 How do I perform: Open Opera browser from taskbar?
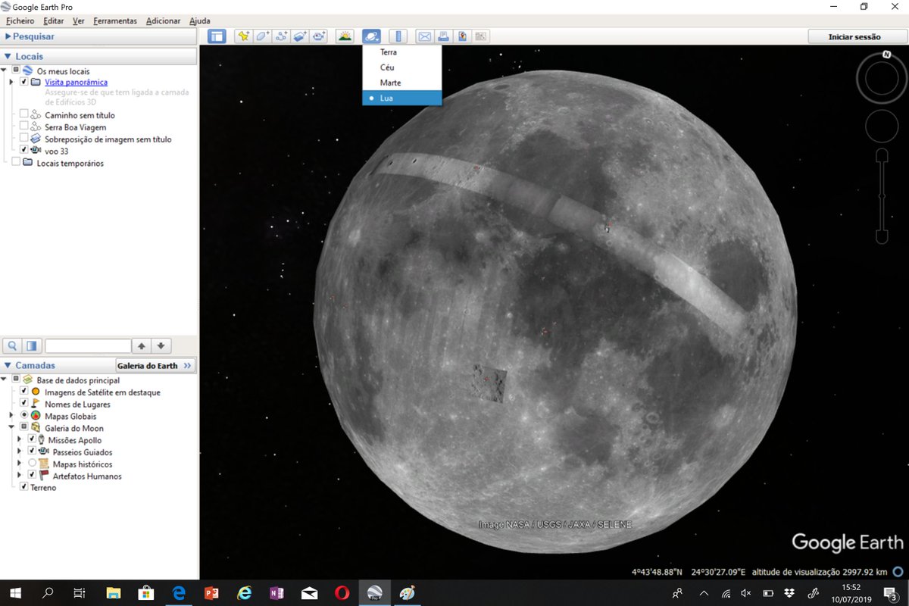coord(342,593)
